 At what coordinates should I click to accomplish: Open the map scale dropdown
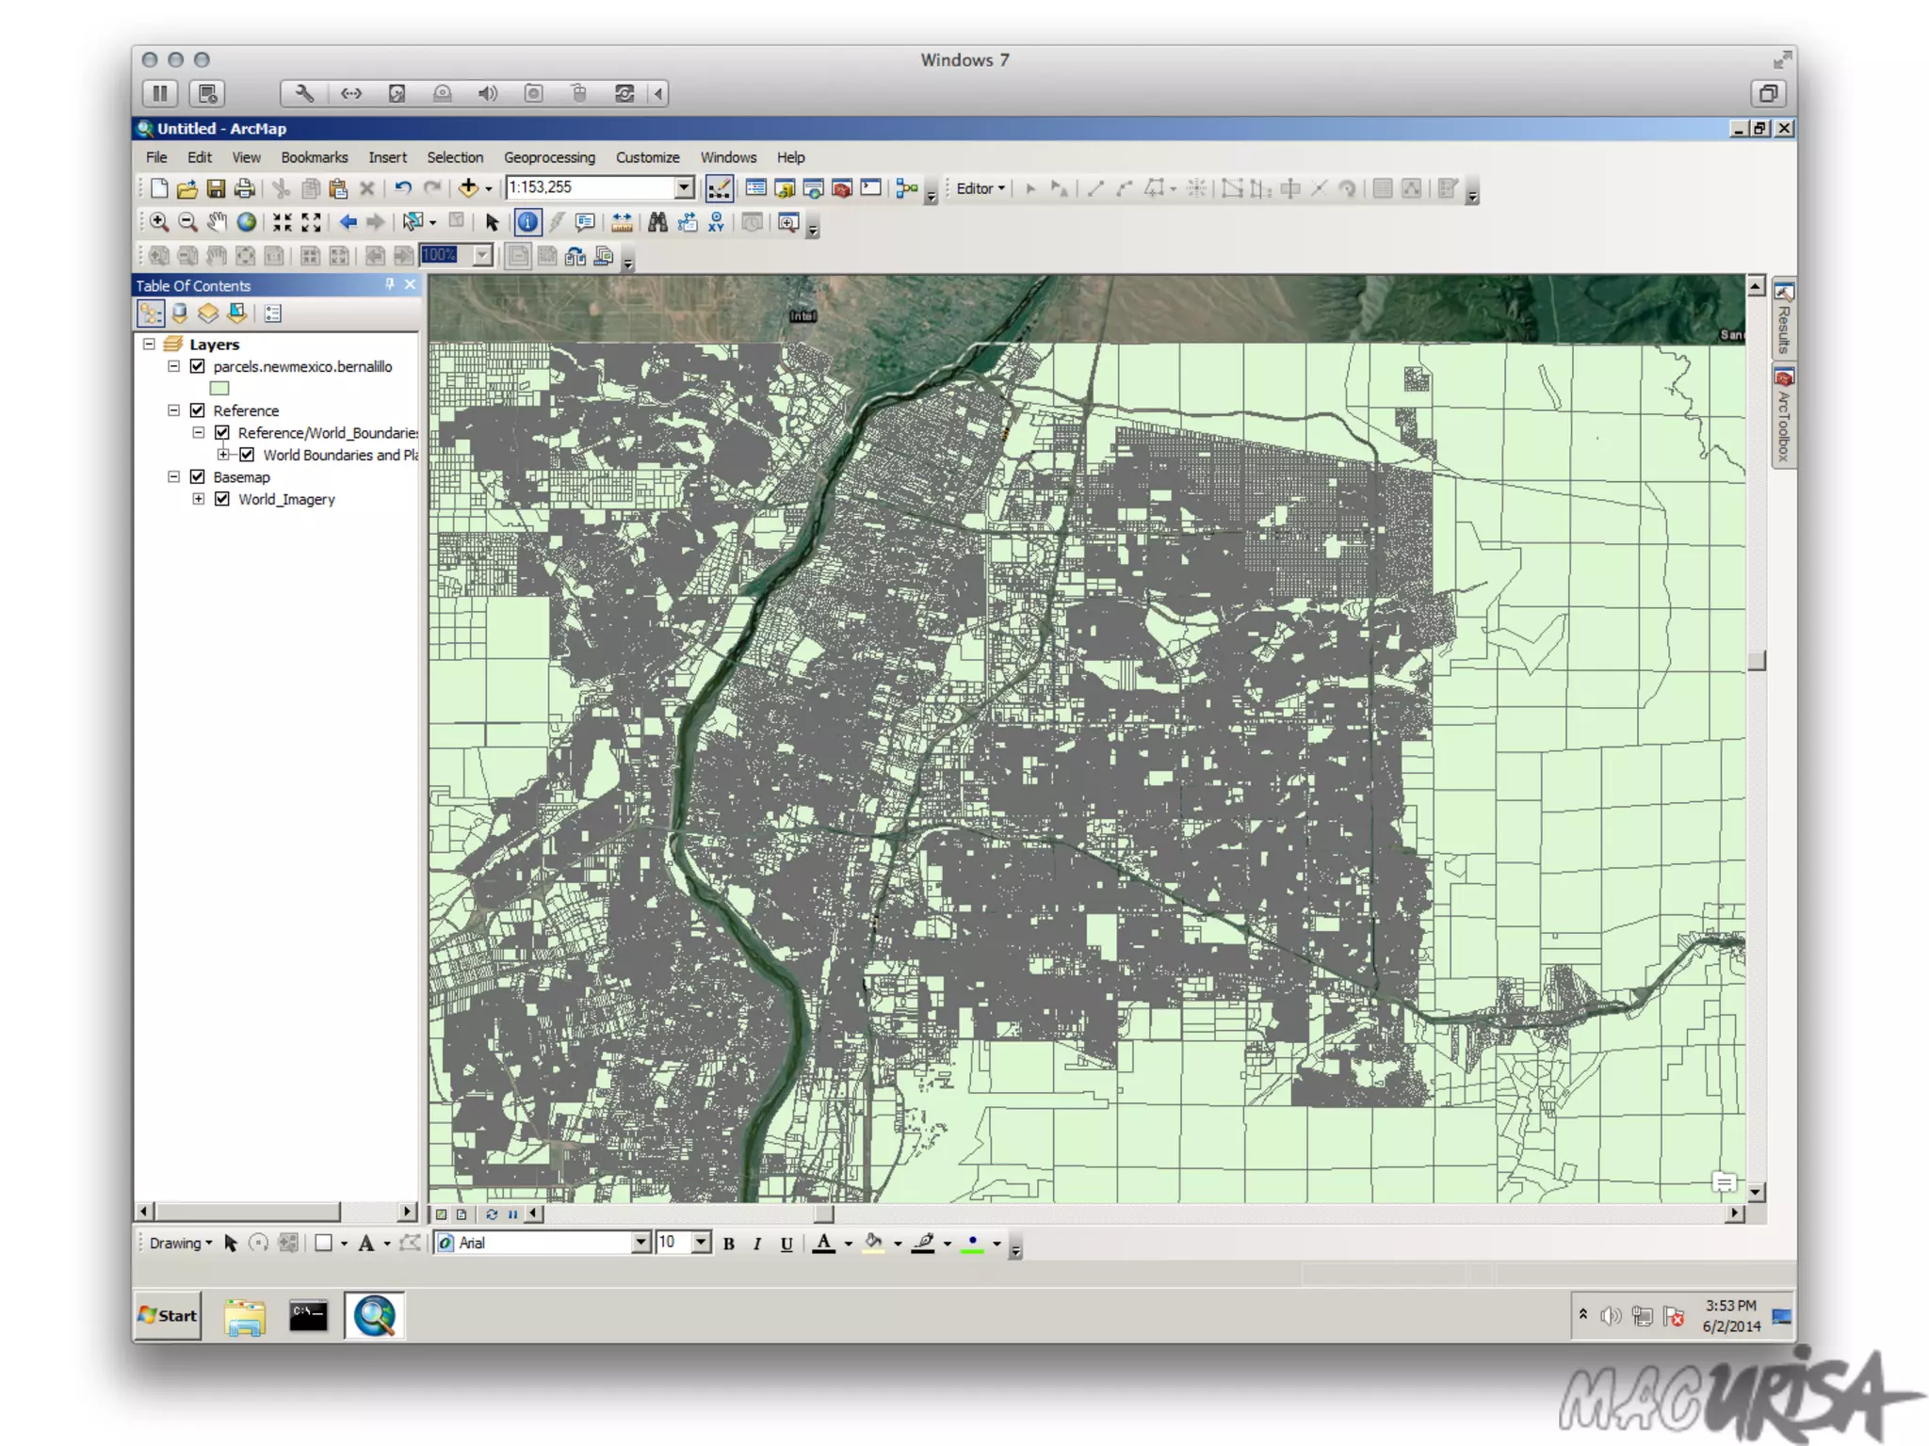click(x=685, y=187)
